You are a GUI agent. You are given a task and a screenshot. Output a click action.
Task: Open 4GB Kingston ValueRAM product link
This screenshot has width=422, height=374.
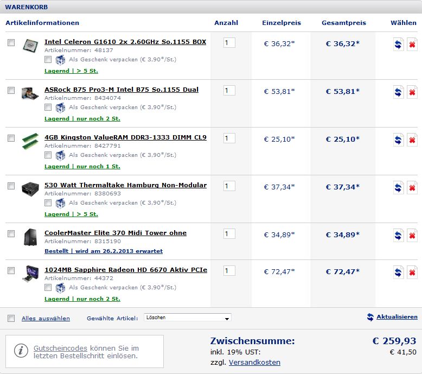point(125,137)
